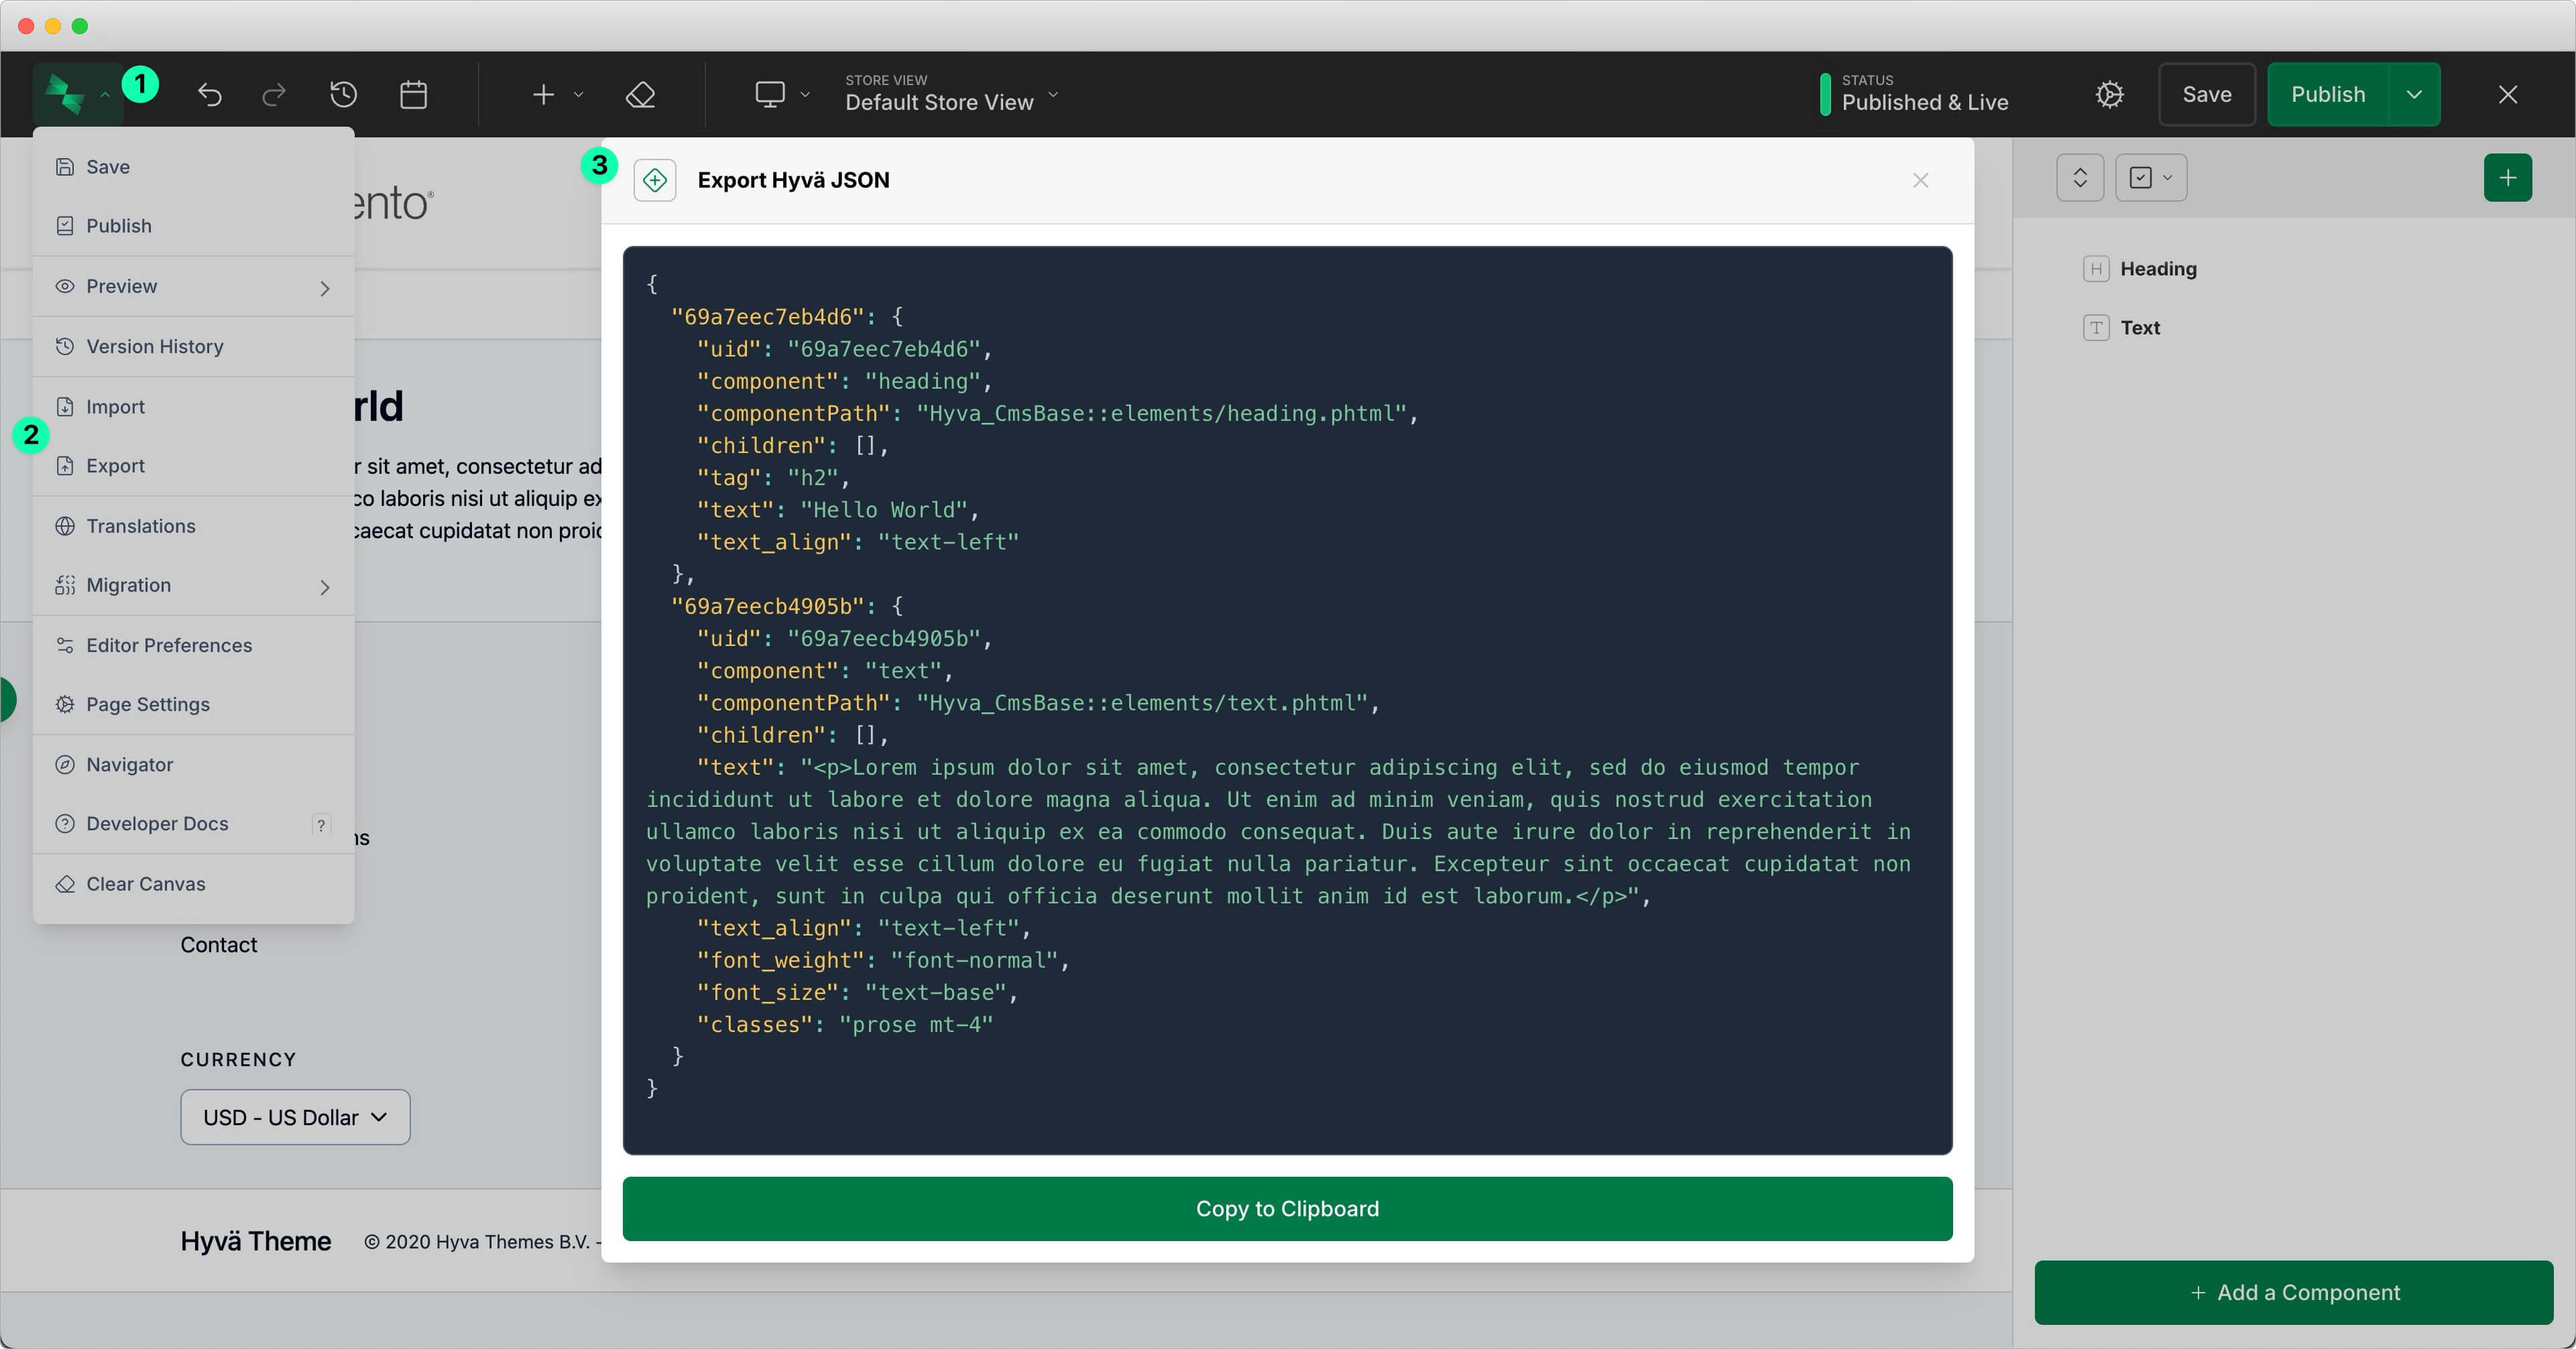The image size is (2576, 1349).
Task: Open Developer Docs from the menu
Action: pyautogui.click(x=193, y=824)
